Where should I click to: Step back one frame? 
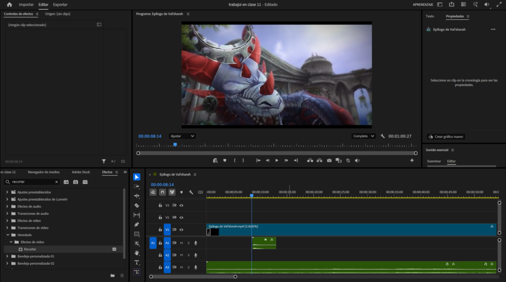tap(267, 161)
